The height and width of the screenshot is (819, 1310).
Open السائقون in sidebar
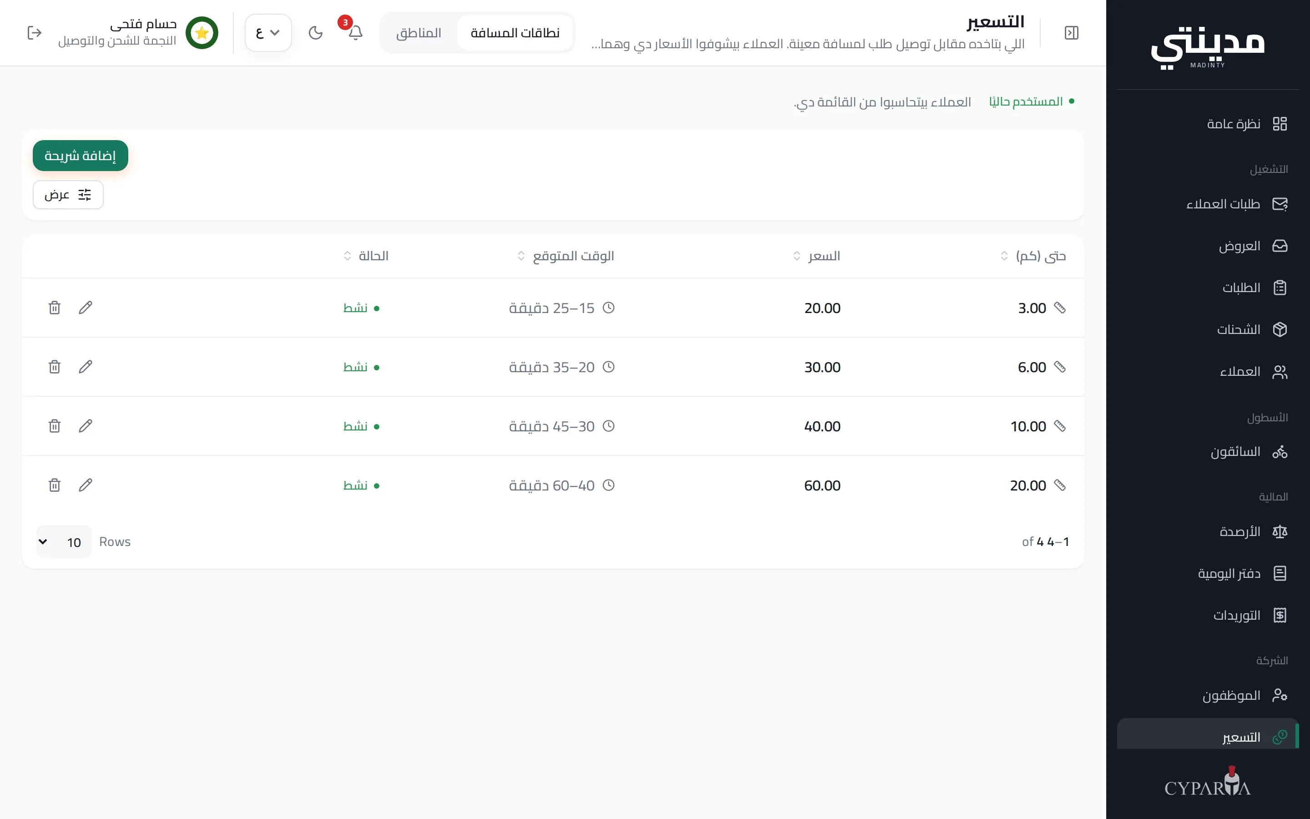[x=1208, y=452]
